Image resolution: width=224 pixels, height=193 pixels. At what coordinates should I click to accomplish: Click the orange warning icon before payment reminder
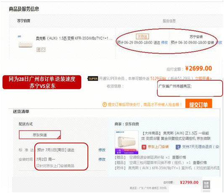(x=105, y=105)
